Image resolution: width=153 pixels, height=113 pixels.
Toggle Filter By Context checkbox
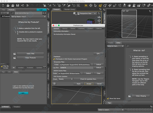(2, 66)
